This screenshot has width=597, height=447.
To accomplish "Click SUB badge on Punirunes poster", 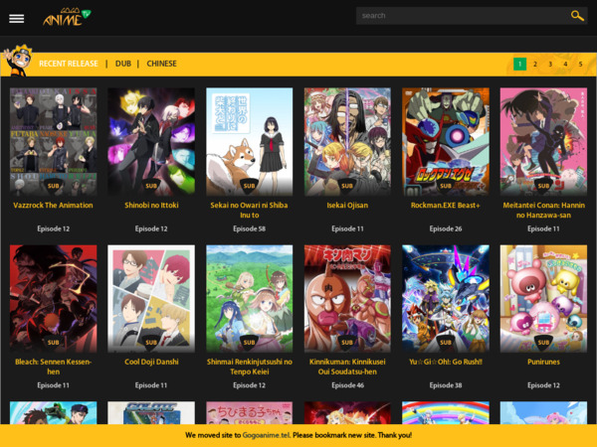I will pos(543,343).
